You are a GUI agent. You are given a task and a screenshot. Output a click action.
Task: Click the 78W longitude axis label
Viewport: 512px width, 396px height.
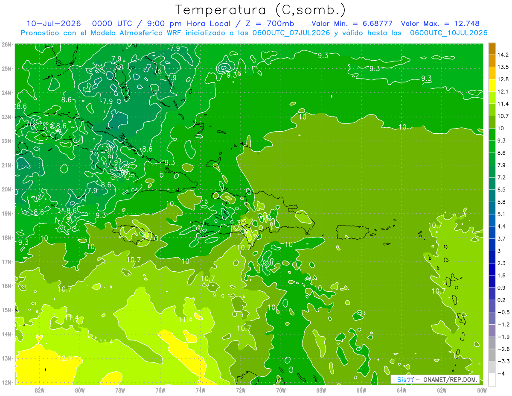[x=120, y=390]
